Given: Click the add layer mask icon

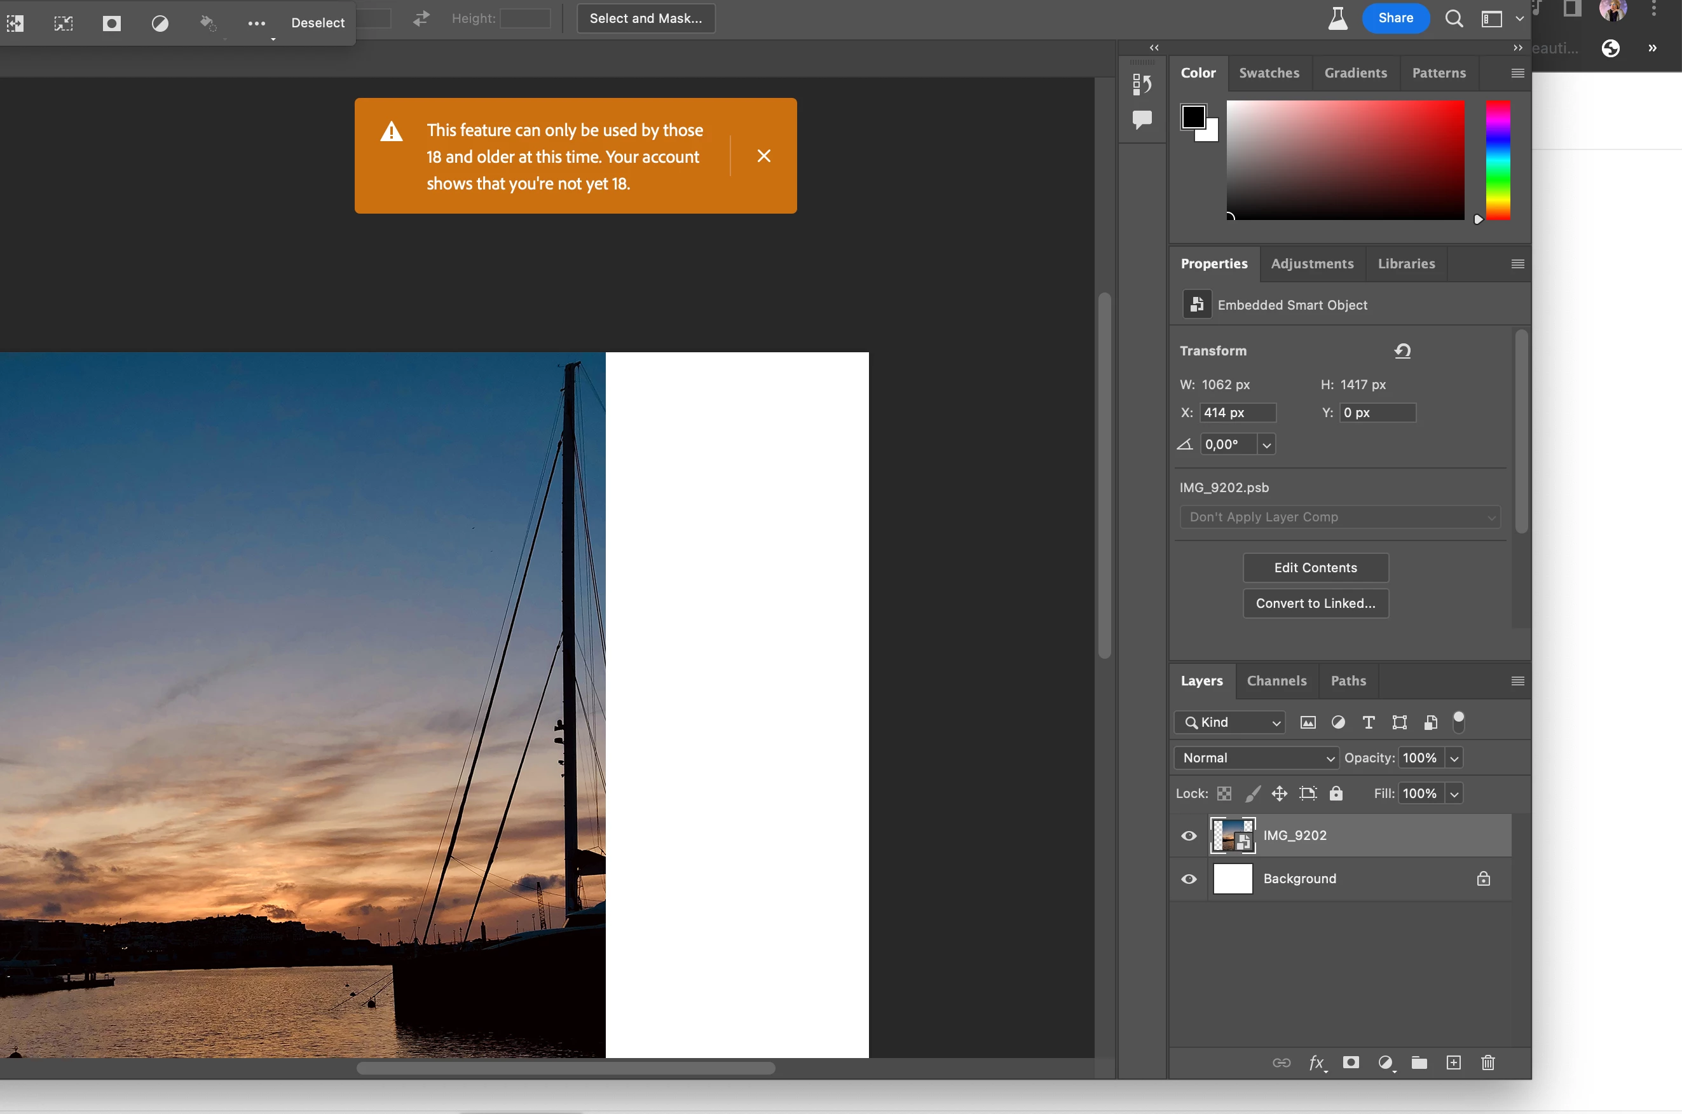Looking at the screenshot, I should click(1351, 1062).
